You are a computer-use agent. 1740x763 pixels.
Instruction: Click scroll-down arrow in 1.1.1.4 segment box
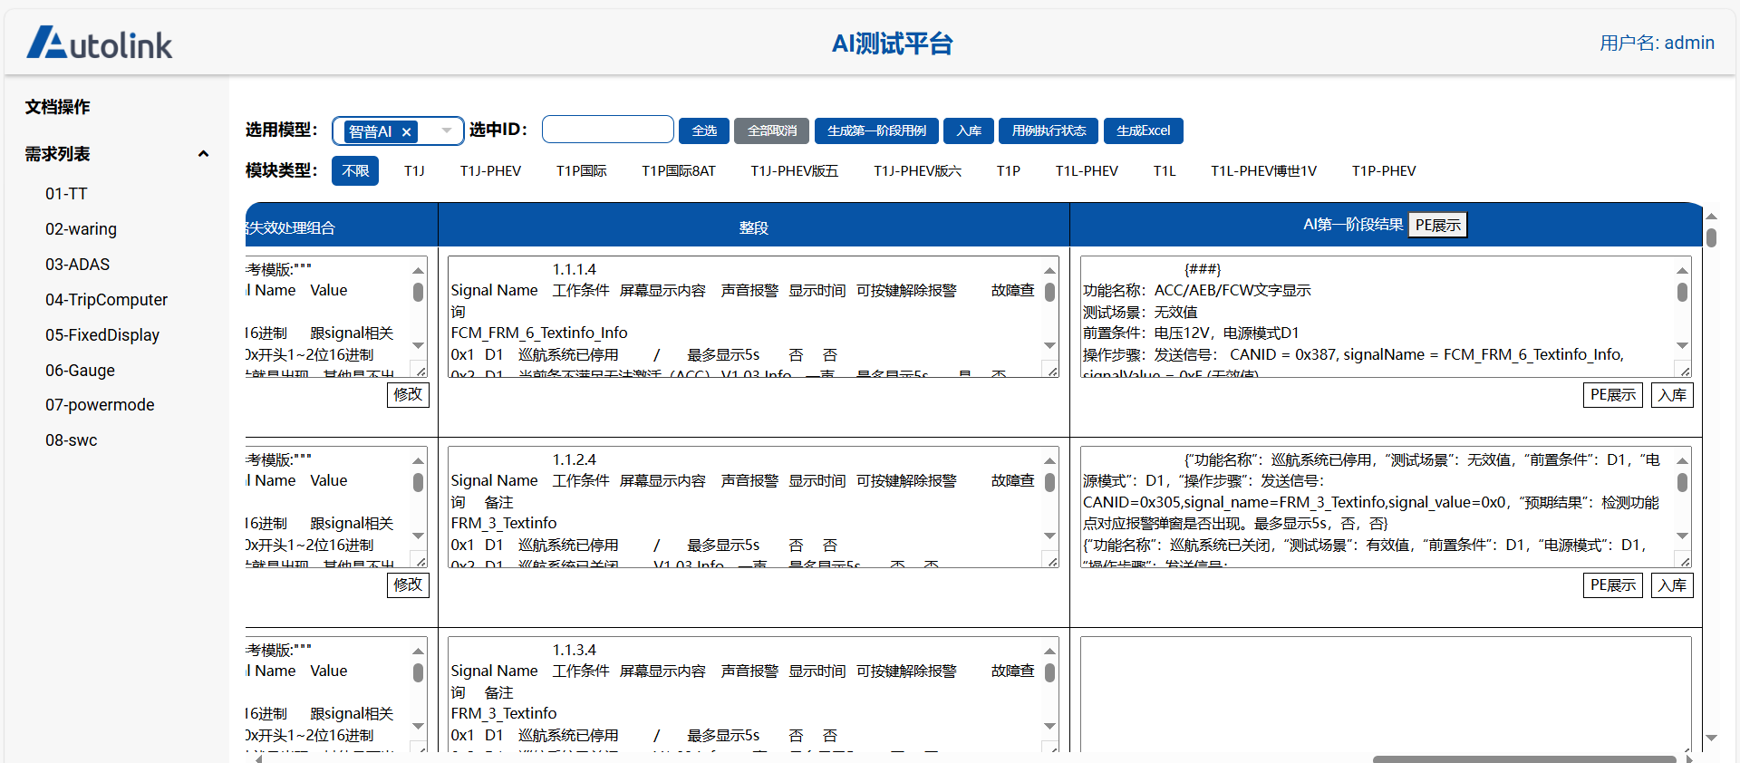pyautogui.click(x=1049, y=345)
